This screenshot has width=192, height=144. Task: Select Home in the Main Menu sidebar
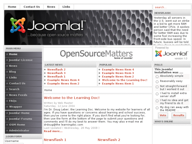pyautogui.click(x=24, y=54)
